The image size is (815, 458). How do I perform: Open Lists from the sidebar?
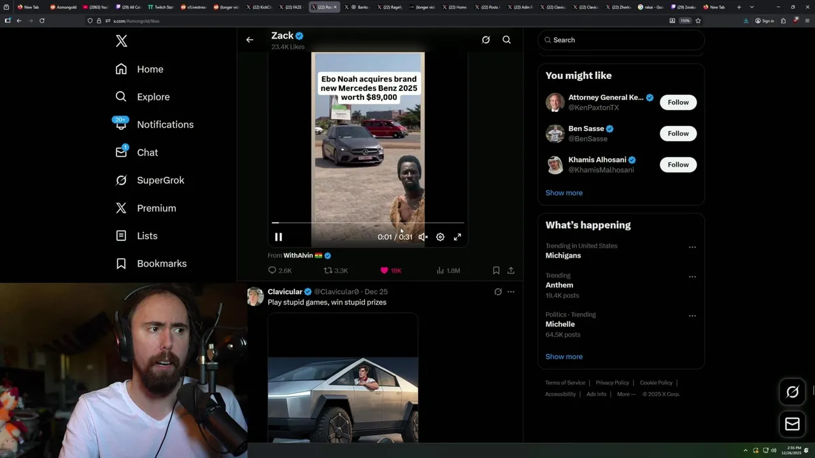136,236
